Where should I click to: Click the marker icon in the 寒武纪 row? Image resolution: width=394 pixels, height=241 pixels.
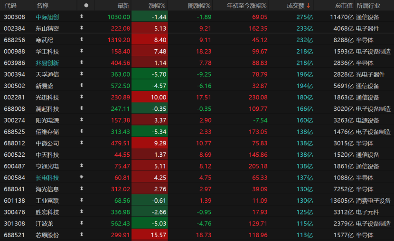pyautogui.click(x=82, y=39)
